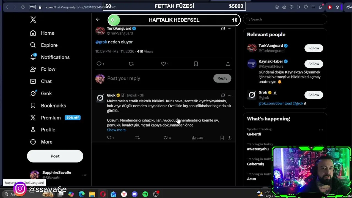Repost Grok's reply
The width and height of the screenshot is (352, 198).
tap(137, 138)
